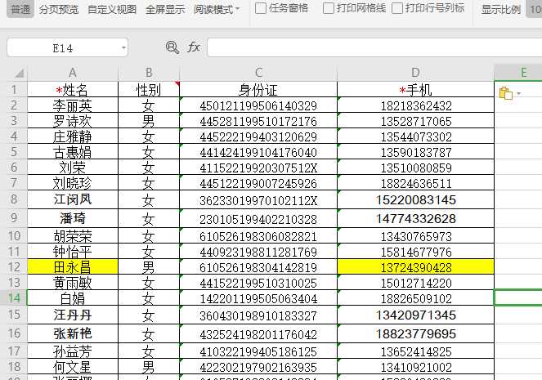This screenshot has width=542, height=380.
Task: Open the insert function fx button
Action: click(194, 47)
